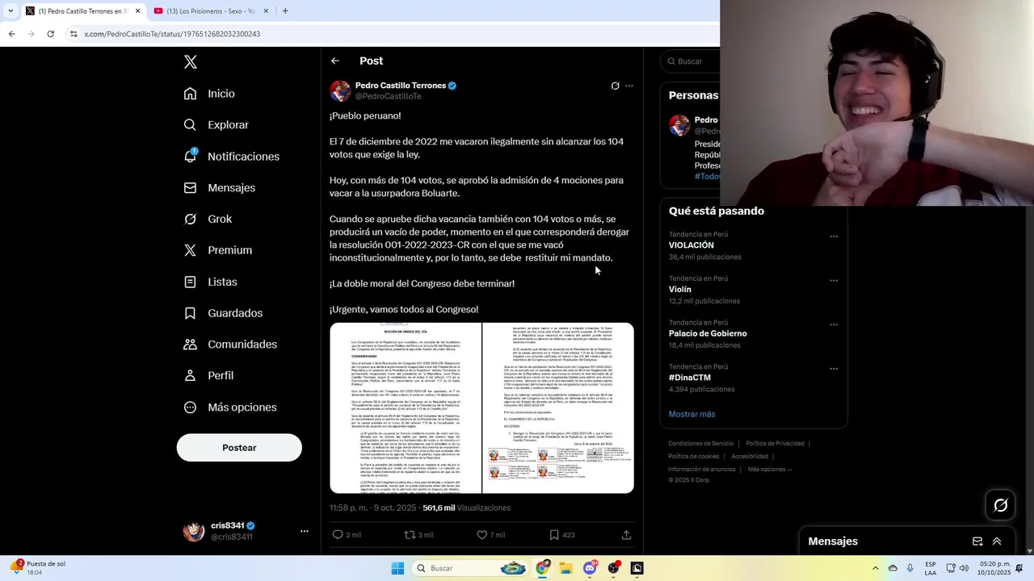Open the Palacio de Gobierno trend
Image resolution: width=1034 pixels, height=581 pixels.
pyautogui.click(x=708, y=333)
